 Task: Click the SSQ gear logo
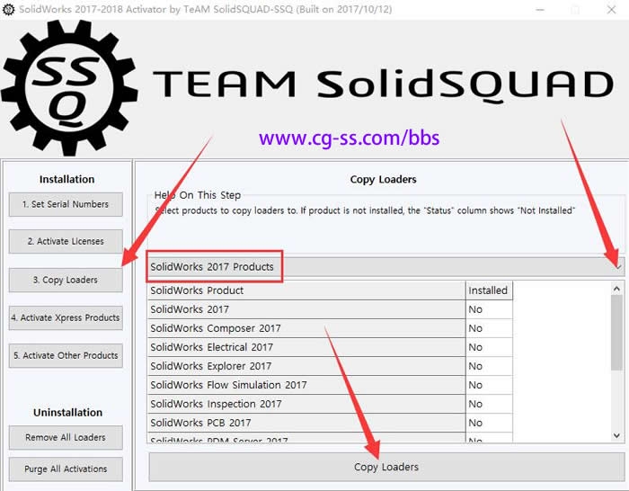click(69, 82)
